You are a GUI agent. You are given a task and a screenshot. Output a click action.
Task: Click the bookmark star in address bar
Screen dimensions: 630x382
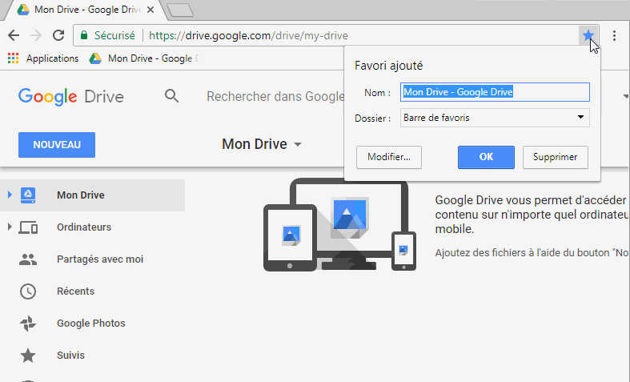click(x=588, y=35)
